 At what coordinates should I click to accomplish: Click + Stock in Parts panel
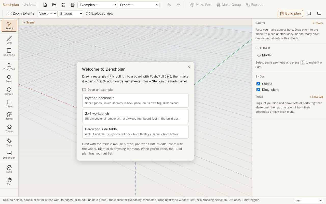click(318, 23)
